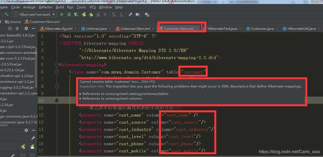Select the persistence-api-2.2.jar library row
Image resolution: width=323 pixels, height=157 pixels.
coord(18,82)
